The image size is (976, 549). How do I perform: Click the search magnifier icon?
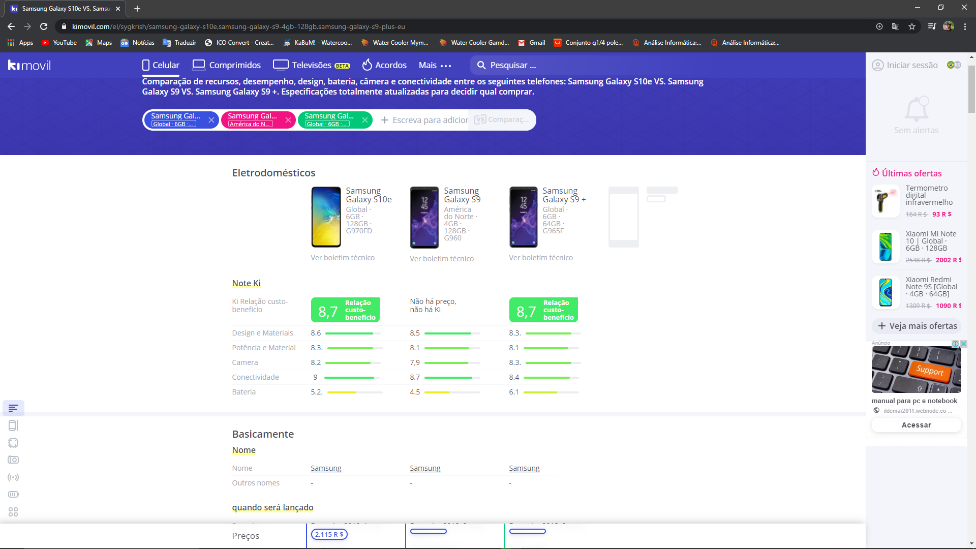click(x=481, y=65)
